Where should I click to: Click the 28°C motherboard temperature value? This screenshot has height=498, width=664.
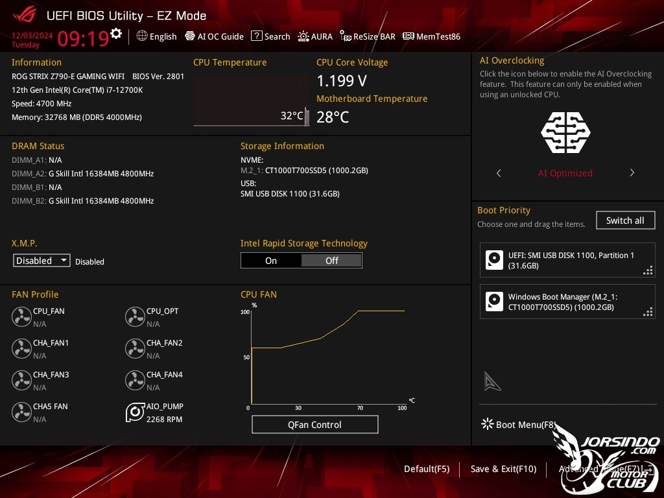click(x=333, y=117)
